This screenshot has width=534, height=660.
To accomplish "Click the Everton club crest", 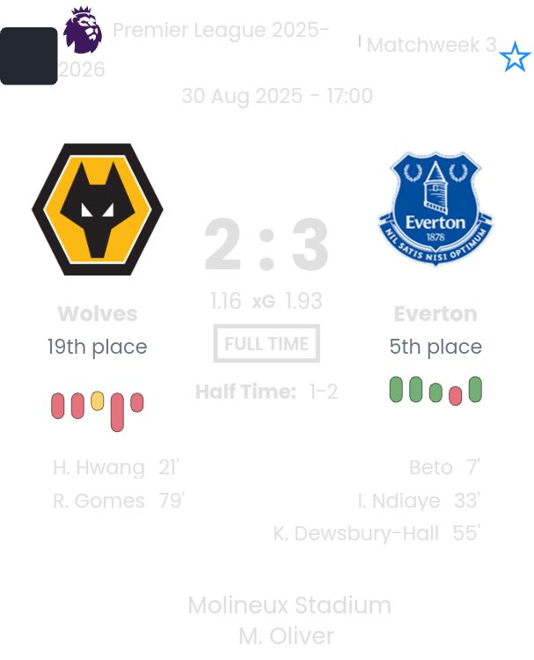I will pyautogui.click(x=435, y=209).
